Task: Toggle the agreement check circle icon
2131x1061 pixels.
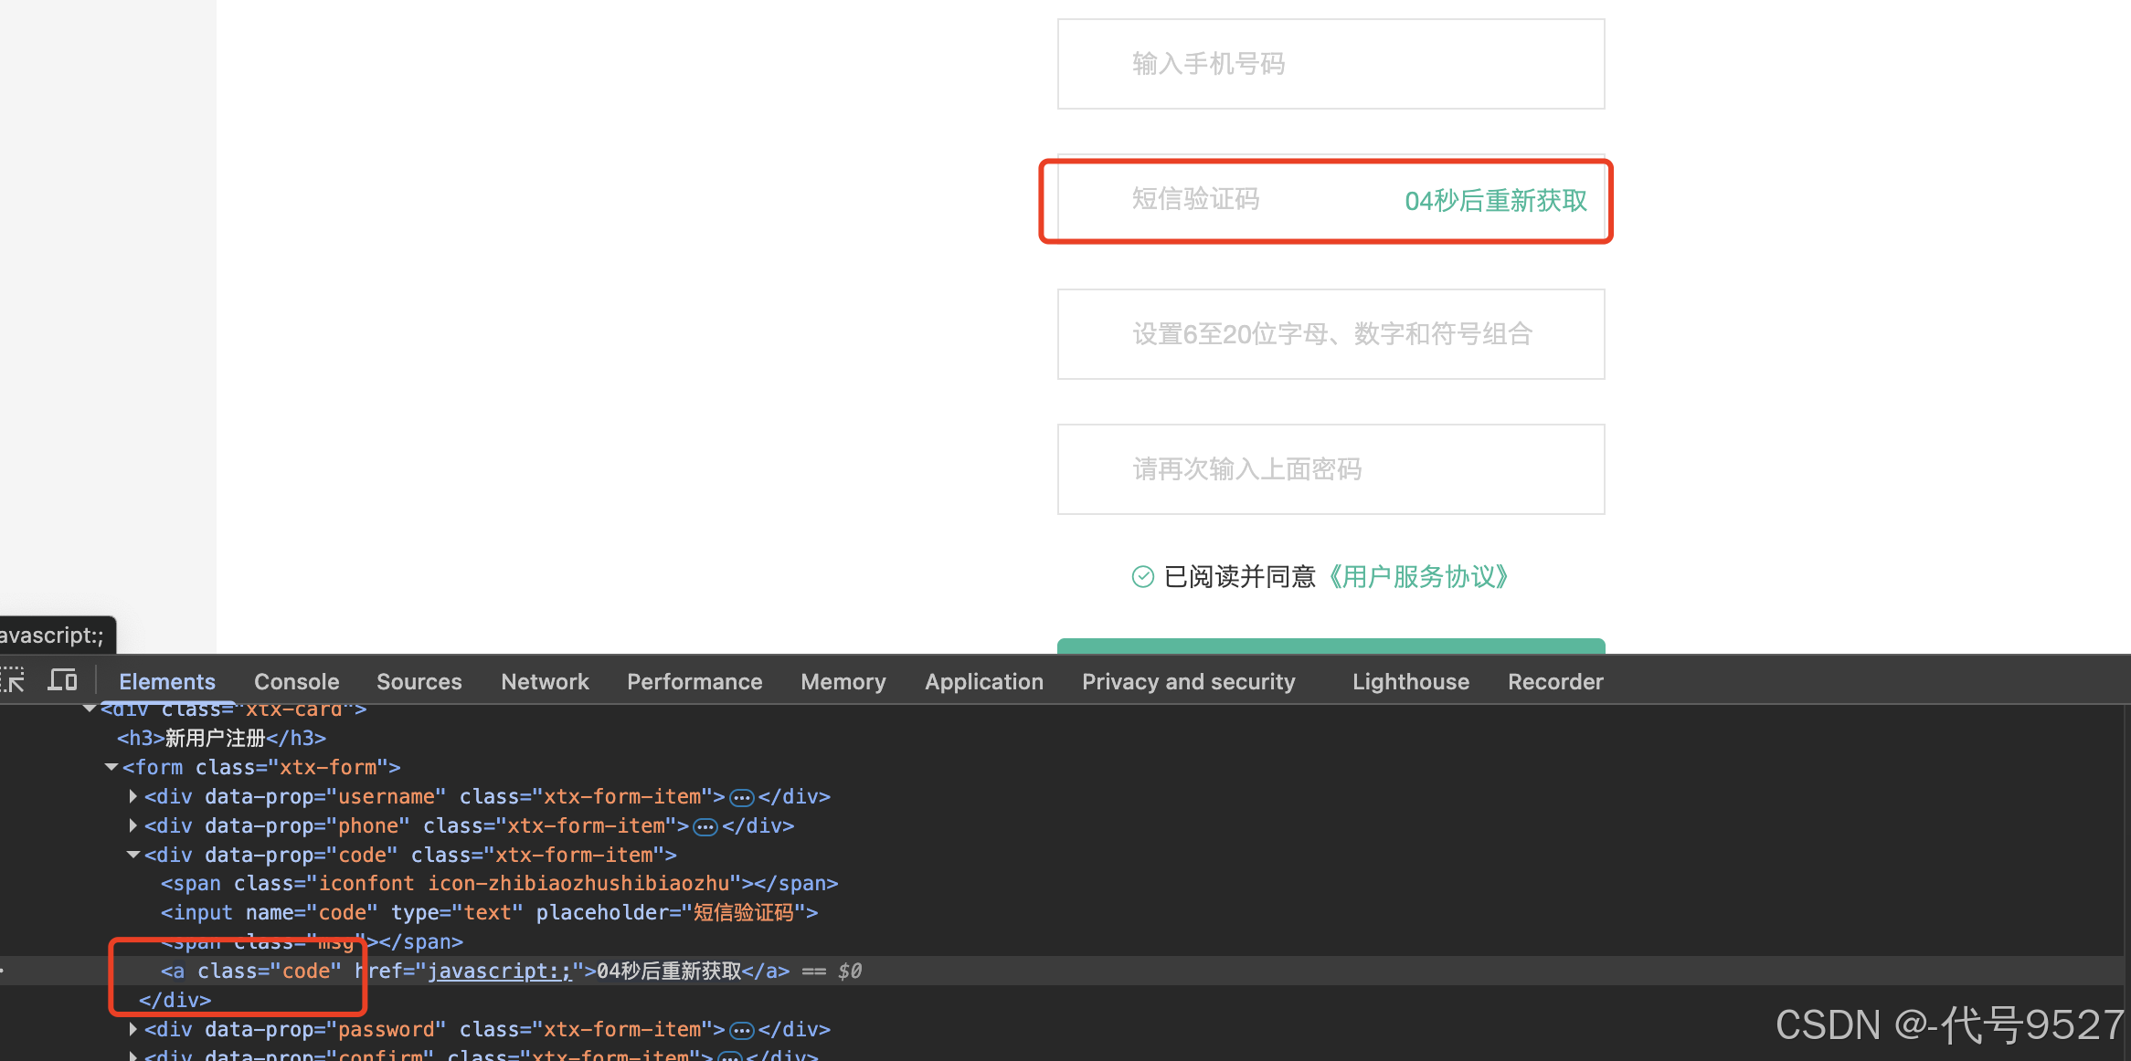Action: (x=1143, y=576)
